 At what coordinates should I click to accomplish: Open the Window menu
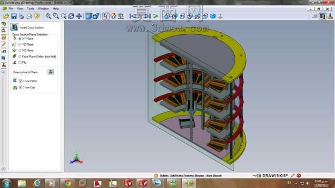(x=43, y=9)
